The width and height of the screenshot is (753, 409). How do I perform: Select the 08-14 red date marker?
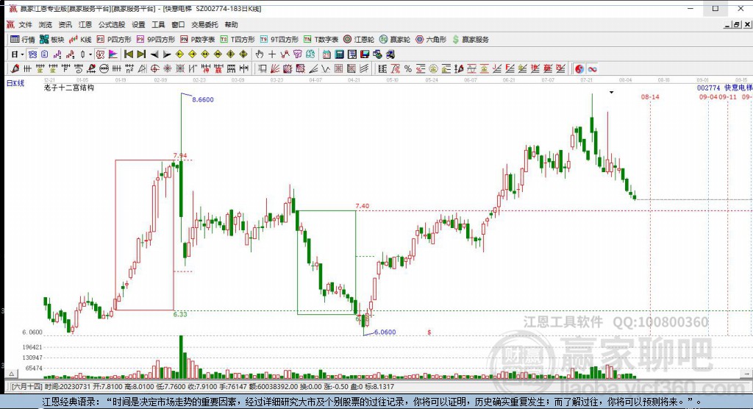pos(650,96)
